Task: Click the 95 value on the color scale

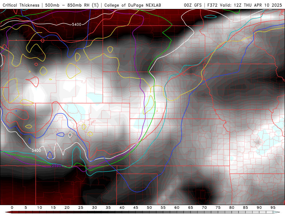Action: pos(273,208)
